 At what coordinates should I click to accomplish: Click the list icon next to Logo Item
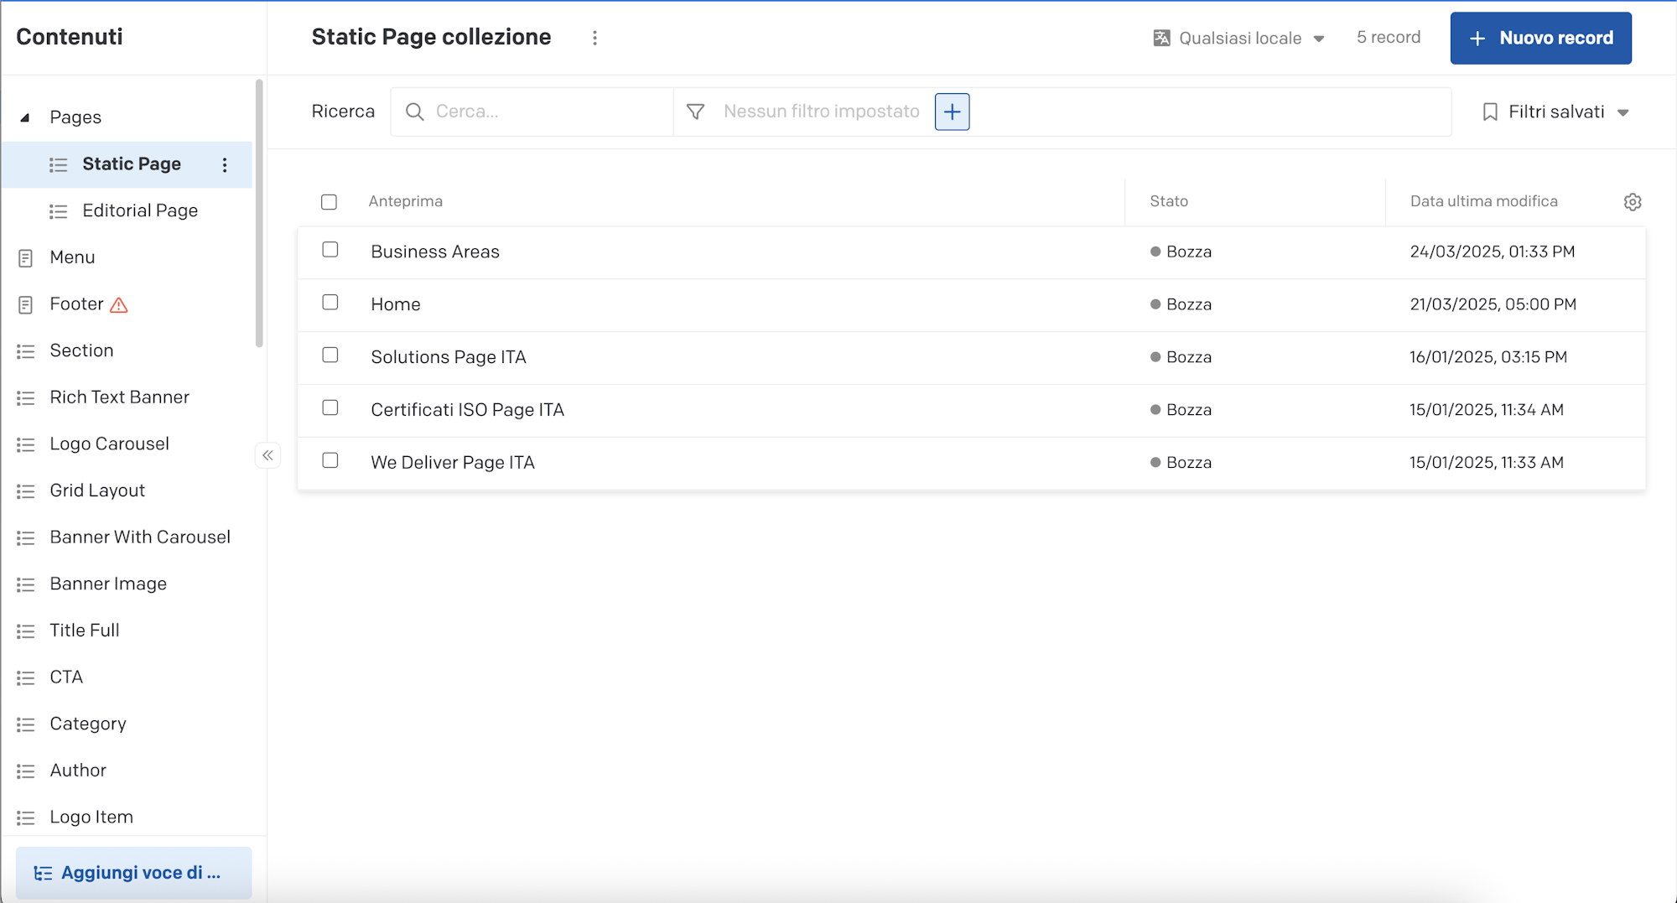click(26, 817)
